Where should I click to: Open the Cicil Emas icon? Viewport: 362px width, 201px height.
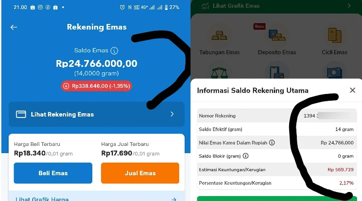click(334, 35)
